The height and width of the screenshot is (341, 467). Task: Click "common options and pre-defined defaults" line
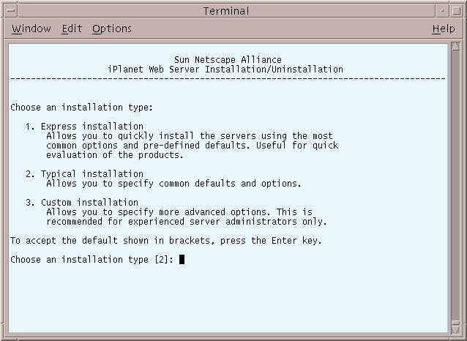click(193, 146)
